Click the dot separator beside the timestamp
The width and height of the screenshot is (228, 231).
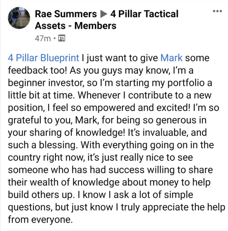55,38
